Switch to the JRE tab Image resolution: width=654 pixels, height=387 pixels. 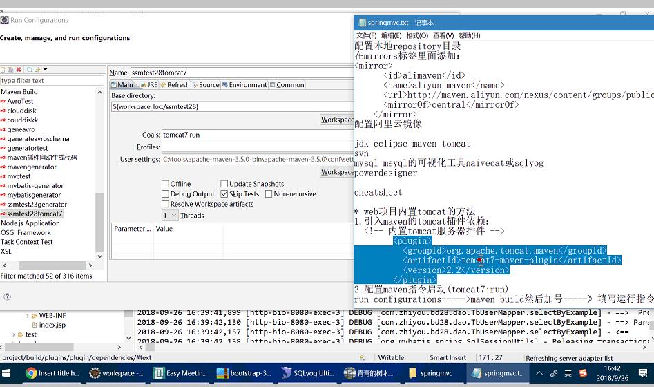click(149, 85)
